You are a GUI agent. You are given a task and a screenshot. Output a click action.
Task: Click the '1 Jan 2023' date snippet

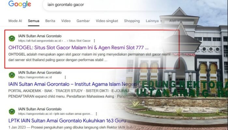pos(18,127)
